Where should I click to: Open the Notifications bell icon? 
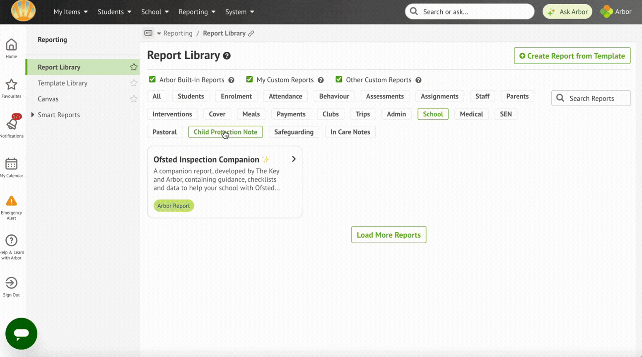pyautogui.click(x=12, y=124)
